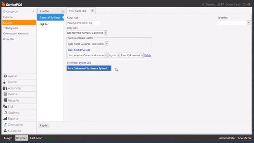Open General Settings section

pos(50,17)
